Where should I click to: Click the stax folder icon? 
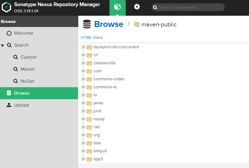pyautogui.click(x=89, y=143)
